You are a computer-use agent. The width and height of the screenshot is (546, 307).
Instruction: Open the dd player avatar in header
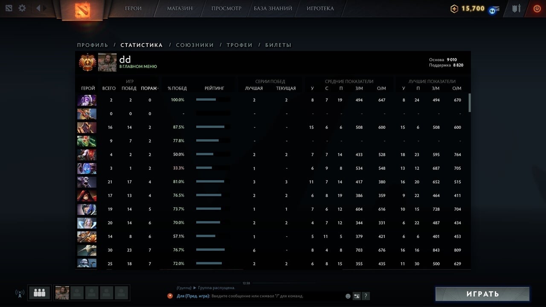[107, 62]
